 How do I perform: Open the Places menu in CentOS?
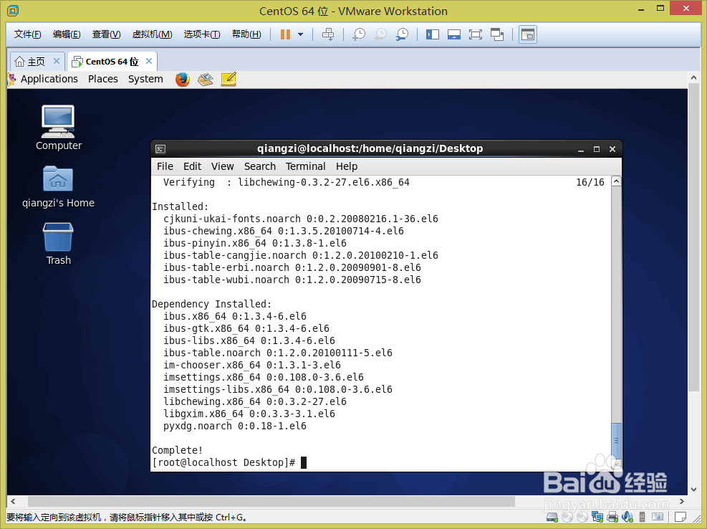[103, 79]
